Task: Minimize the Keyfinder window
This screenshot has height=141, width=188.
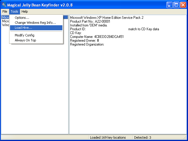Action: point(170,5)
